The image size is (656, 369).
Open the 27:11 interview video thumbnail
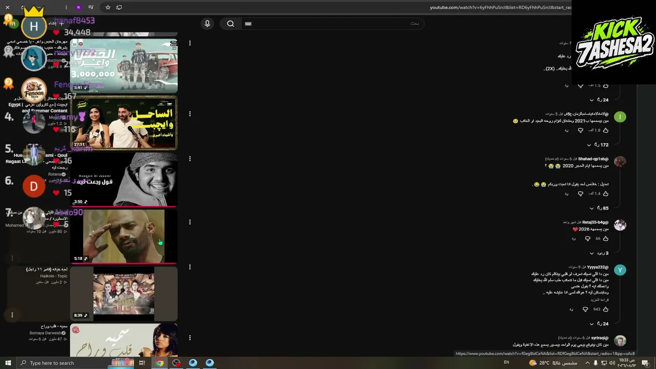[124, 123]
